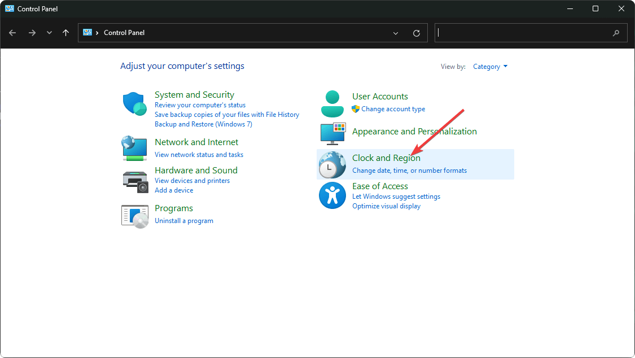Image resolution: width=635 pixels, height=358 pixels.
Task: Click inside the Control Panel search box
Action: pyautogui.click(x=522, y=33)
